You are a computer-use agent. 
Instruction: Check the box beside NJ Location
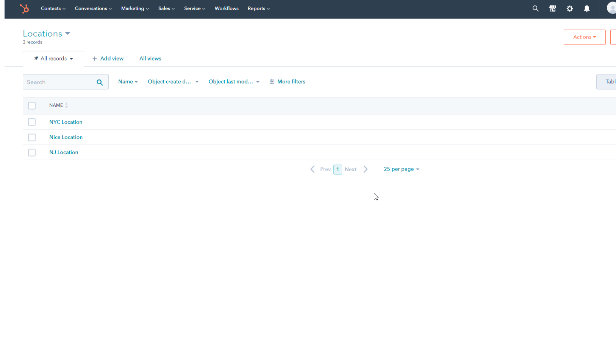point(32,152)
